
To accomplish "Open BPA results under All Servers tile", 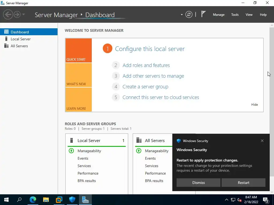I will tap(154, 181).
